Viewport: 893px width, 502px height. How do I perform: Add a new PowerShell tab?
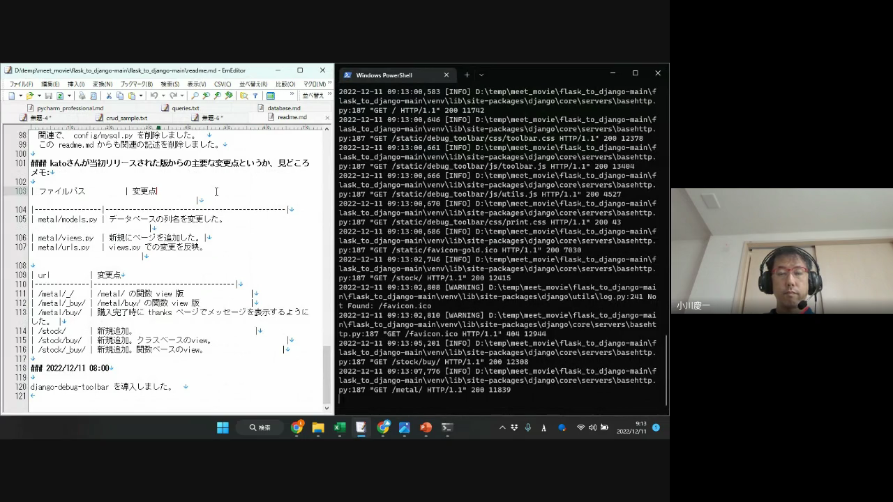click(x=467, y=75)
